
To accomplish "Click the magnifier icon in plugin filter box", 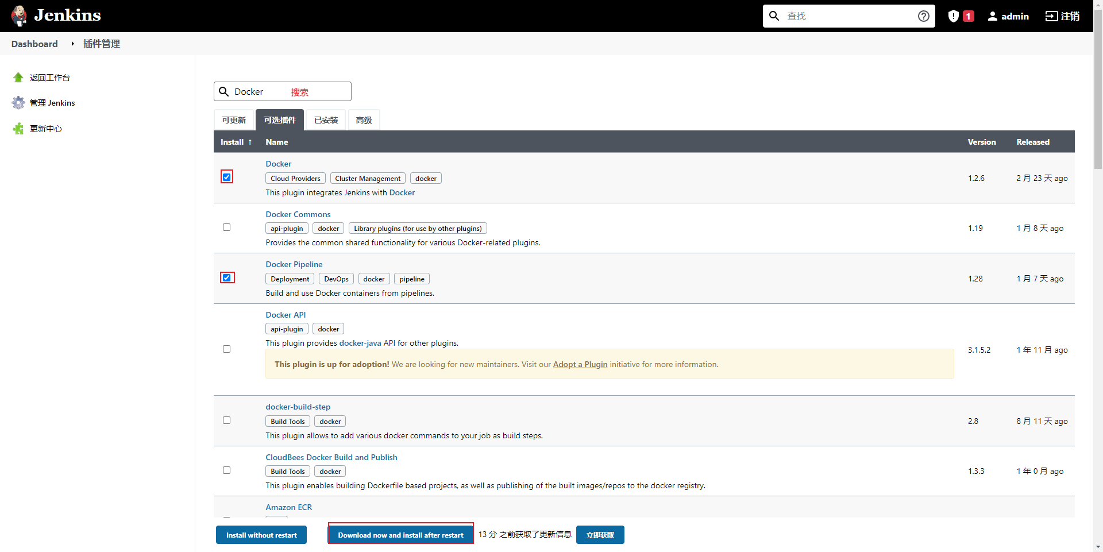I will pos(224,91).
